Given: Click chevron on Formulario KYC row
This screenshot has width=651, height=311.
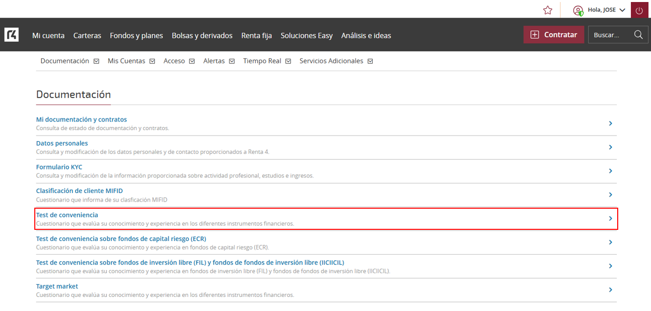Looking at the screenshot, I should pyautogui.click(x=610, y=171).
